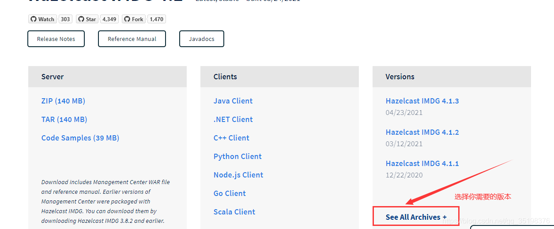Image resolution: width=554 pixels, height=229 pixels.
Task: Open the C++ Client link
Action: 231,138
